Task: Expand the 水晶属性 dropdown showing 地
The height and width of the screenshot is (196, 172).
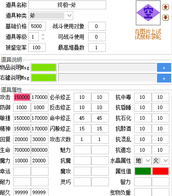Action: (x=143, y=161)
